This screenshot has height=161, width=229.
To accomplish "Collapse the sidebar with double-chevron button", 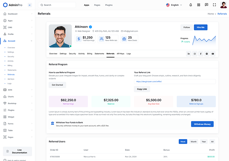I will tap(29, 5).
